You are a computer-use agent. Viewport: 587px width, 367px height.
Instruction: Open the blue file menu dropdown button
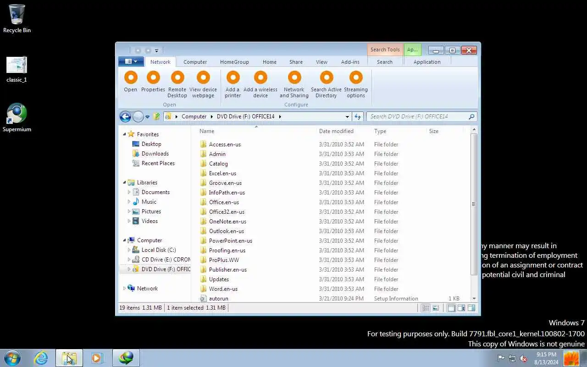point(131,61)
